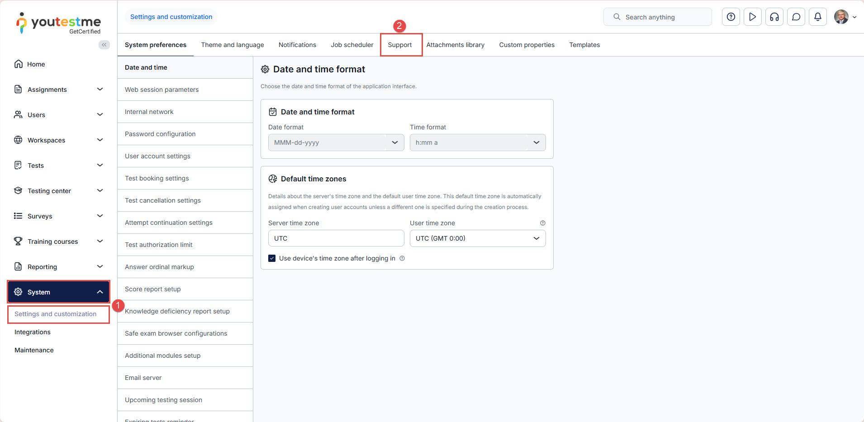
Task: Click the Search anything field
Action: click(657, 17)
